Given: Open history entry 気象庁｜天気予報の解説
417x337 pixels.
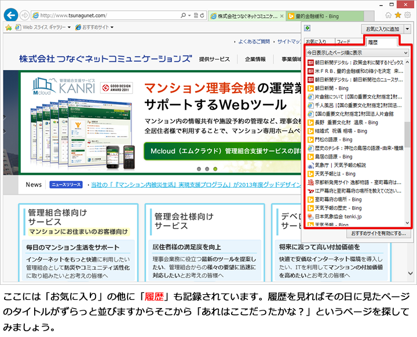Looking at the screenshot, I should (x=336, y=166).
